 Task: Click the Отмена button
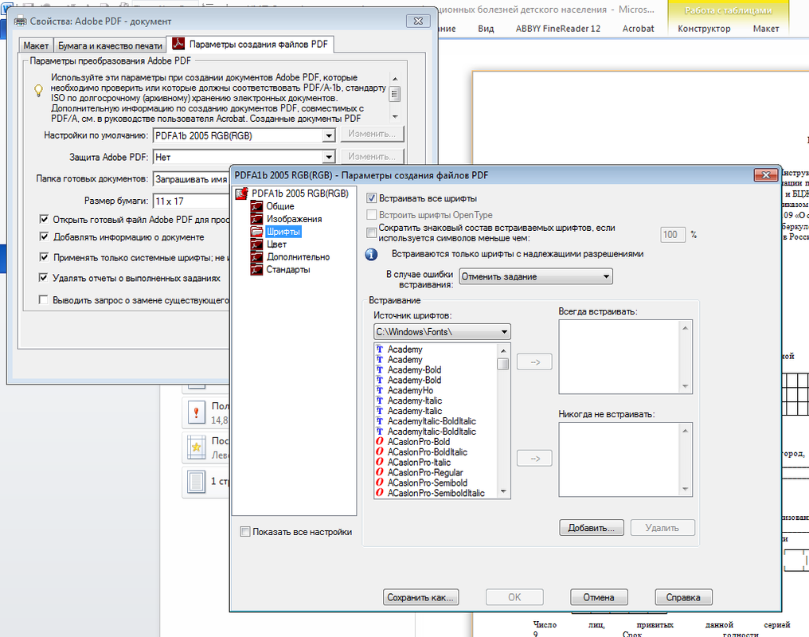pyautogui.click(x=599, y=597)
